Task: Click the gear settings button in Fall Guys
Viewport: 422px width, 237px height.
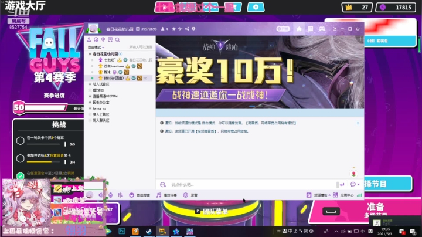Action: 256,7
